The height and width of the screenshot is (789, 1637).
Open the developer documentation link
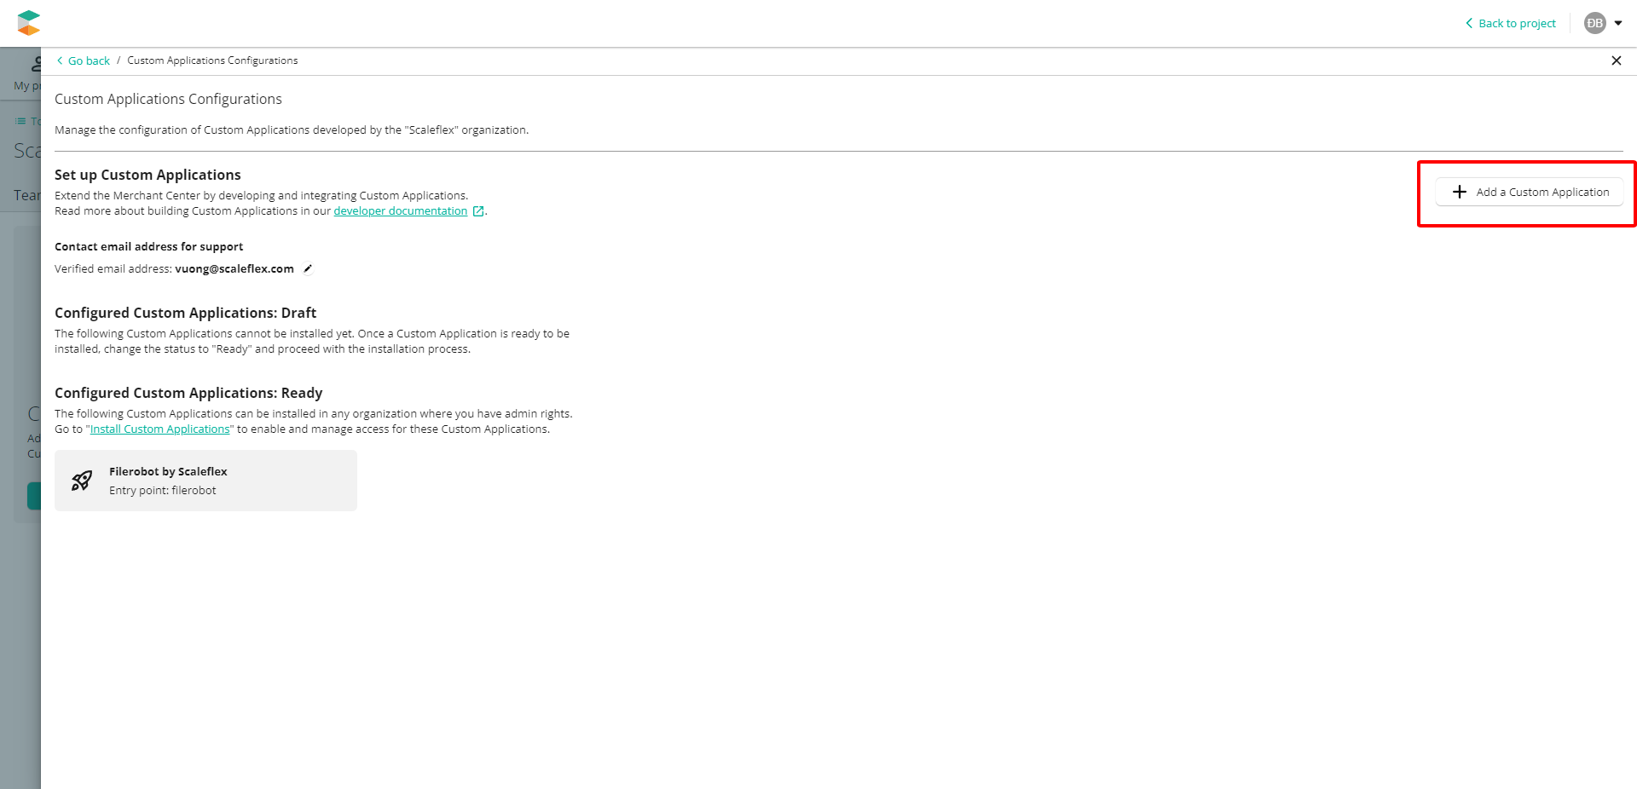[400, 211]
